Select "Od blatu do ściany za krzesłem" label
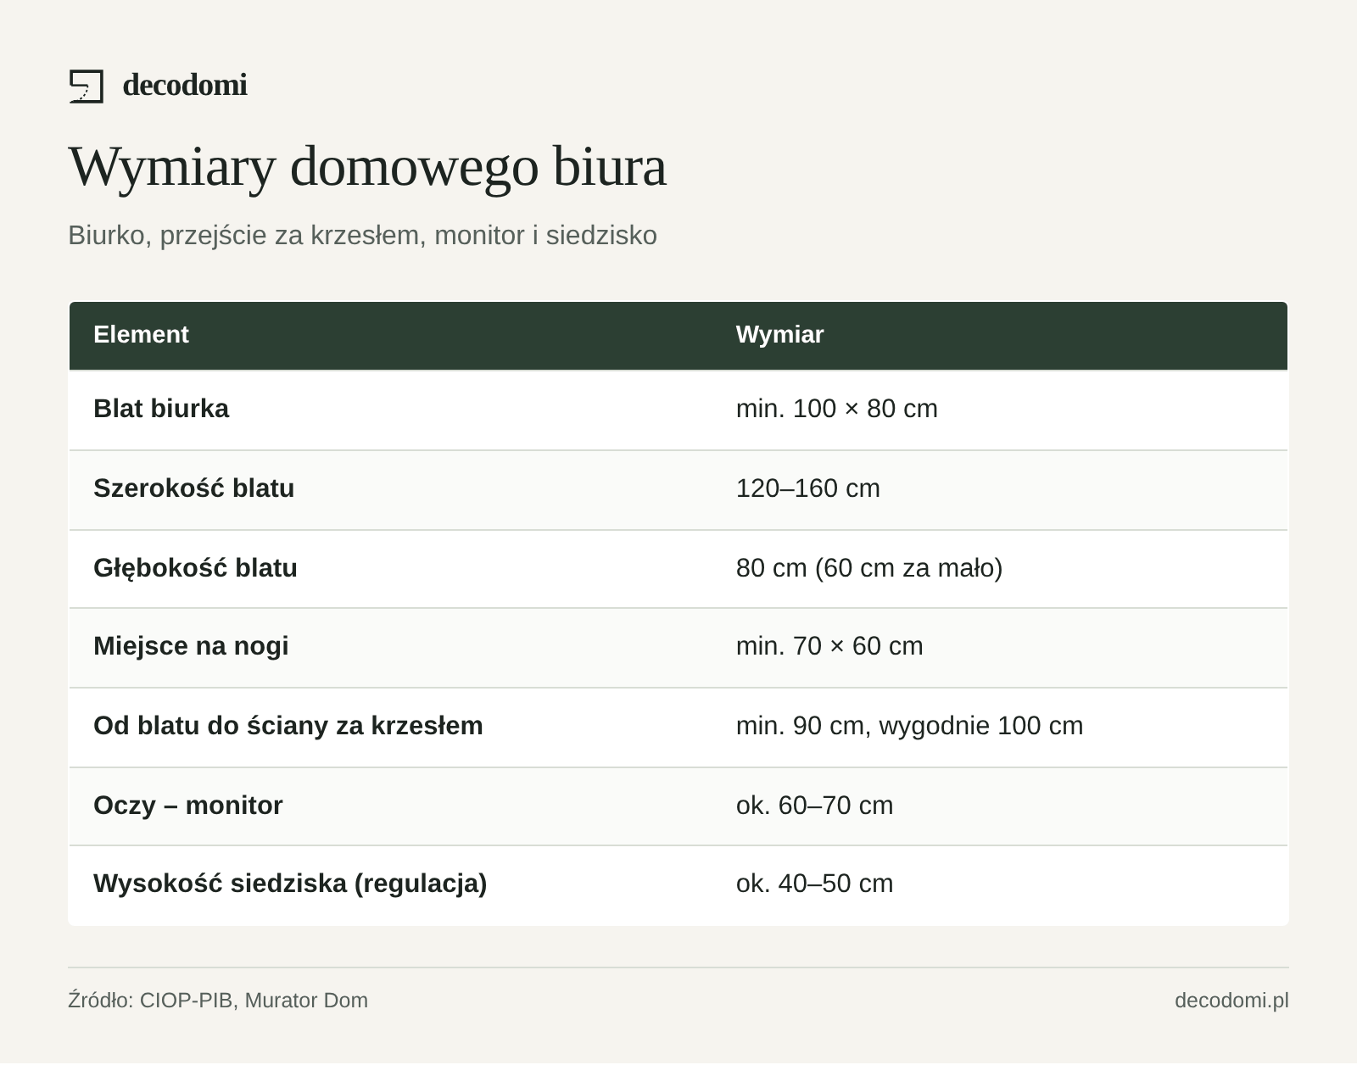Viewport: 1357px width, 1065px height. tap(288, 726)
